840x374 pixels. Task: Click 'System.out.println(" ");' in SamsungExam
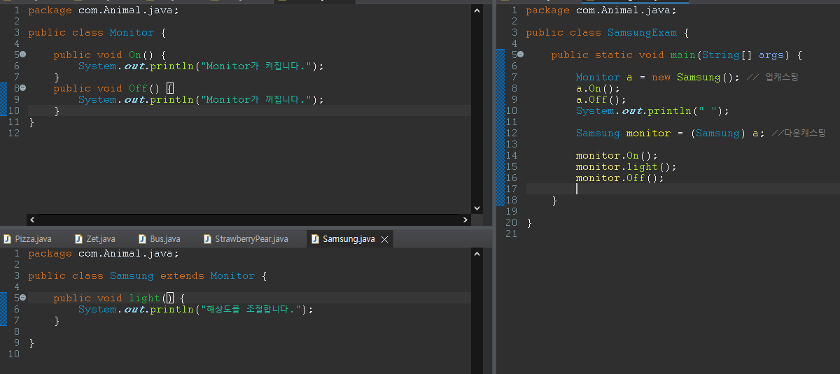(x=652, y=111)
